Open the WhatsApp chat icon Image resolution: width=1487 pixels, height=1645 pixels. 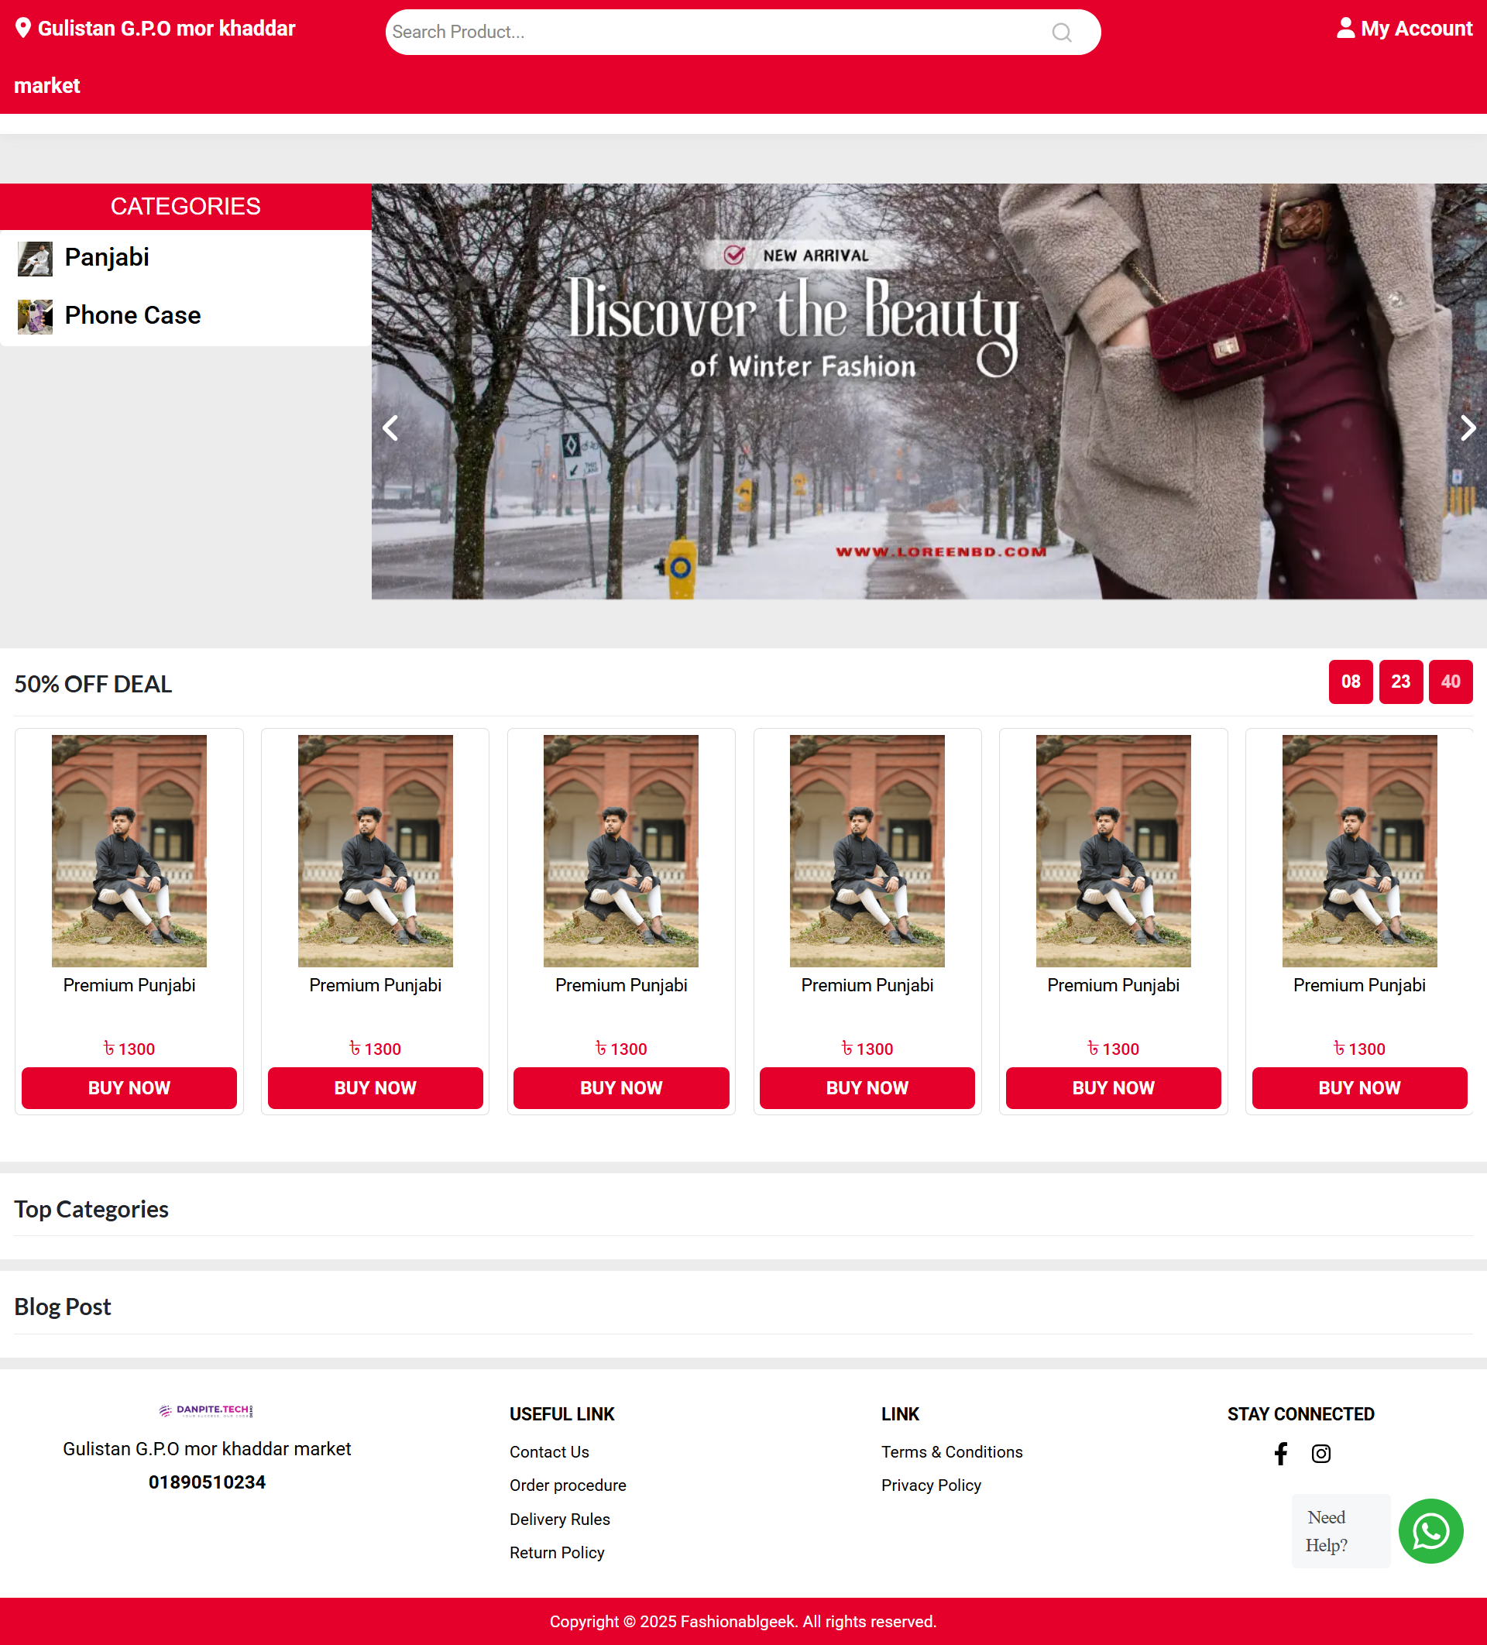(1430, 1530)
